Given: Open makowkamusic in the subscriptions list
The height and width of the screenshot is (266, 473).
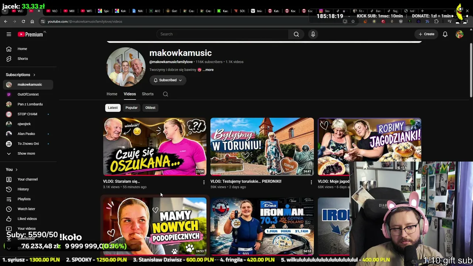Looking at the screenshot, I should pyautogui.click(x=28, y=85).
